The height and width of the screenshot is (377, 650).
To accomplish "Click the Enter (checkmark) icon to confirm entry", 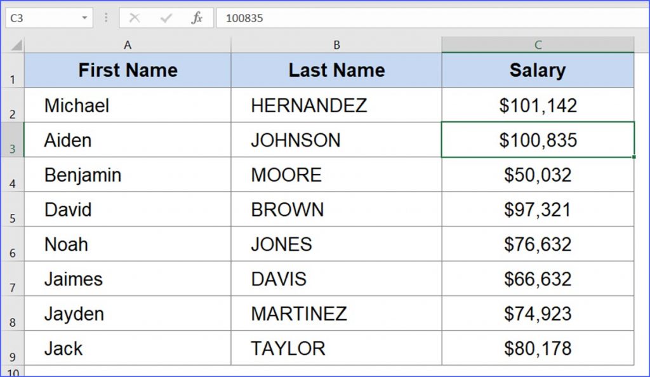I will [167, 18].
